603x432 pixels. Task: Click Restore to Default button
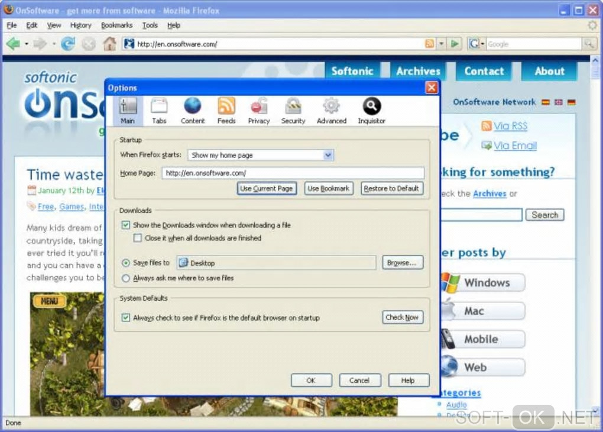click(x=391, y=188)
